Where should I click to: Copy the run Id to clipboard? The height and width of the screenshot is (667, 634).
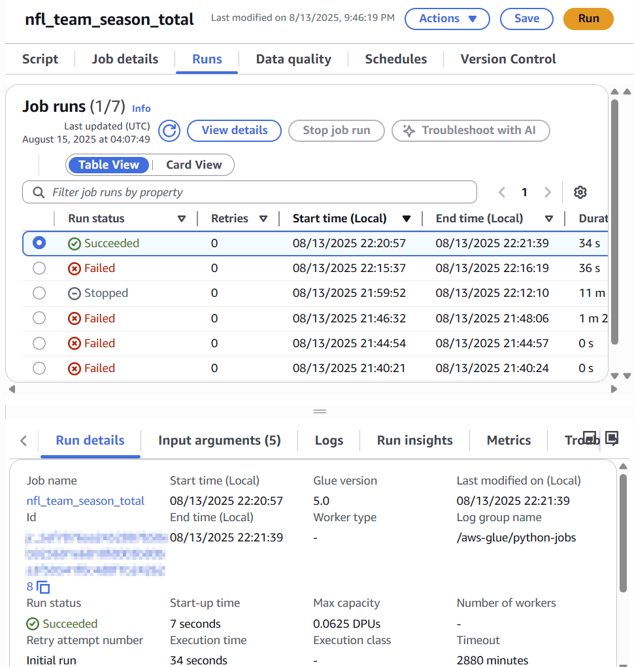[43, 587]
